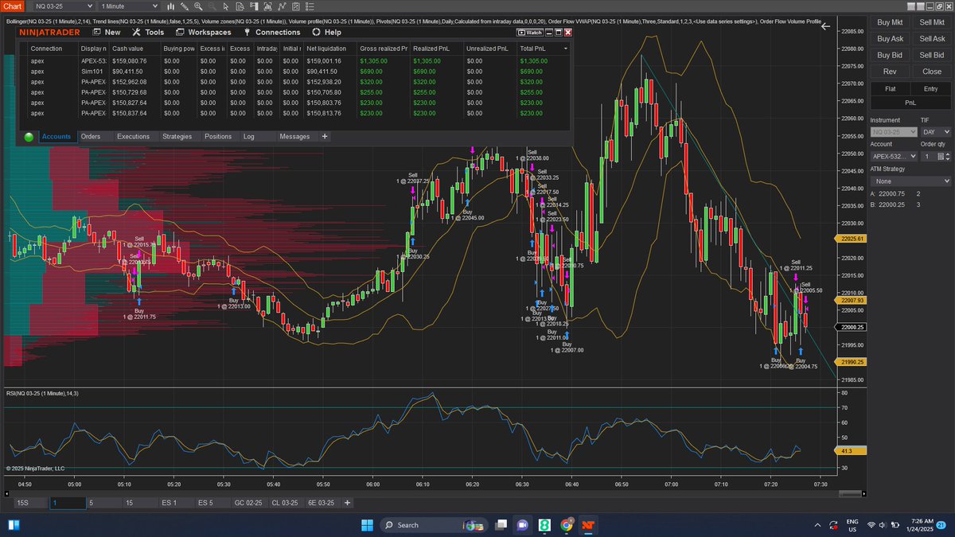The height and width of the screenshot is (537, 955).
Task: Click the Watch video button in Control Center
Action: click(529, 33)
